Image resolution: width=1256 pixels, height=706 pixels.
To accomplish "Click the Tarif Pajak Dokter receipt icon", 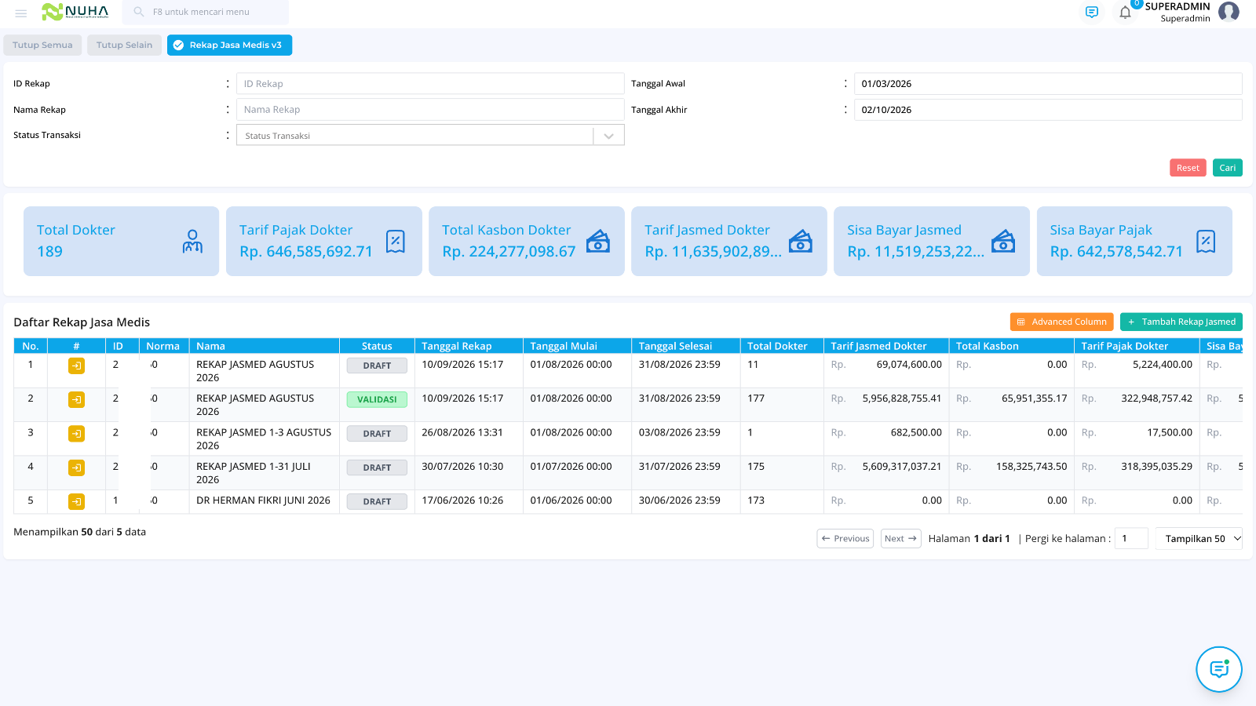I will [x=396, y=242].
